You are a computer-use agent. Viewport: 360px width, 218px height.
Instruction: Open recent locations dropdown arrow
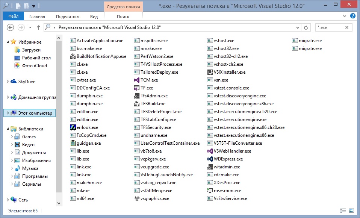point(30,27)
